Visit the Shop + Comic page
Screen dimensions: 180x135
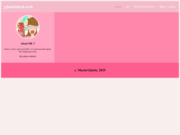pos(167,7)
